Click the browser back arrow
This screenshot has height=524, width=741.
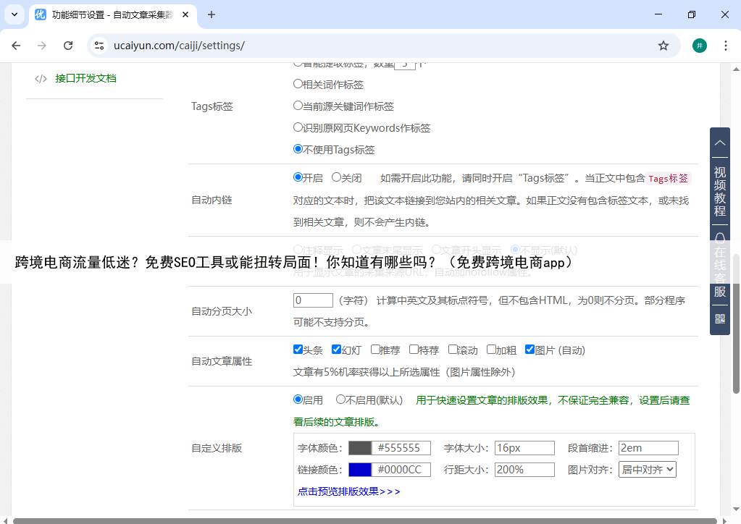point(16,46)
